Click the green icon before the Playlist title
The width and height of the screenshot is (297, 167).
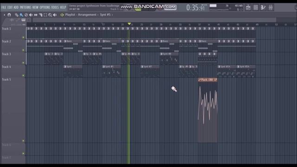[x=62, y=15]
